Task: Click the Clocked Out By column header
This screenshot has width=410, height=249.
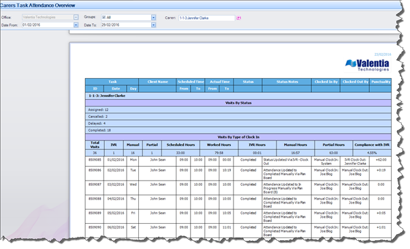Action: click(x=355, y=82)
